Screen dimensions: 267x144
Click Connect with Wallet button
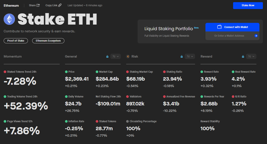(232, 27)
